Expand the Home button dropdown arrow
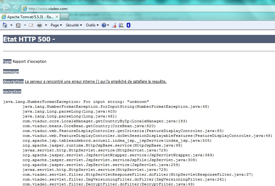The width and height of the screenshot is (275, 186). 11,25
